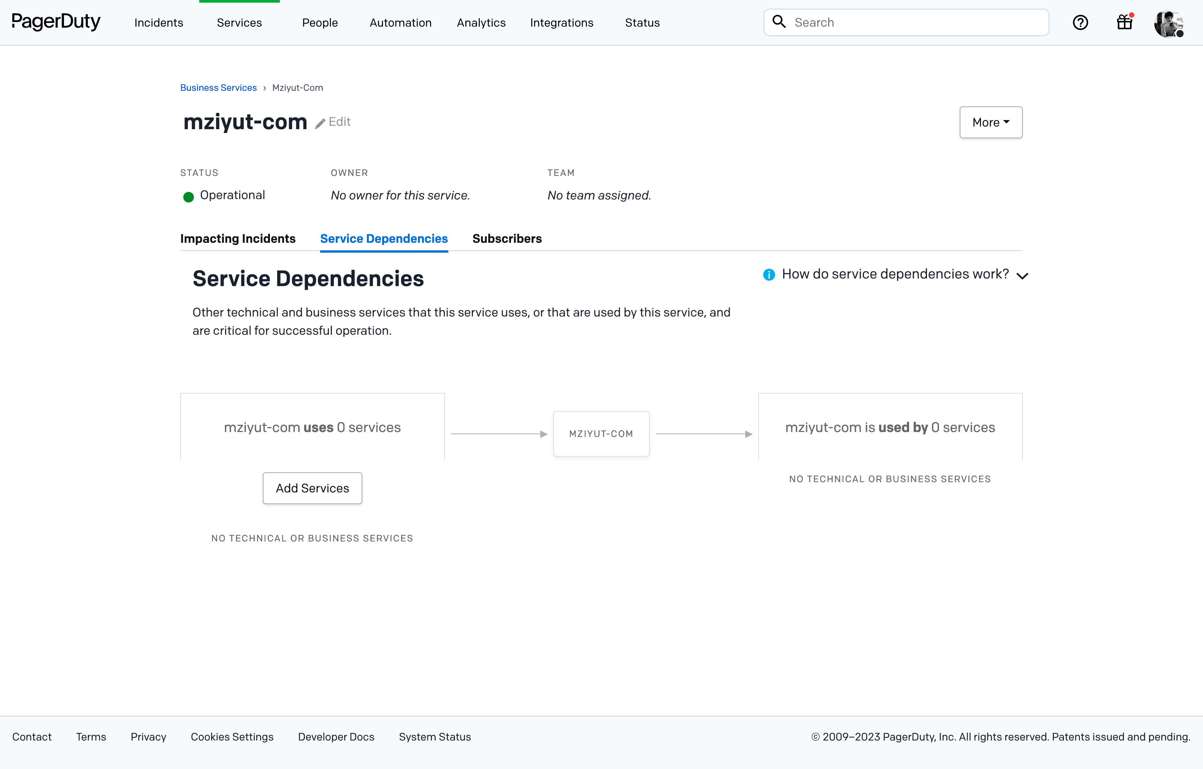Open the Services menu
The height and width of the screenshot is (769, 1203).
[x=239, y=23]
